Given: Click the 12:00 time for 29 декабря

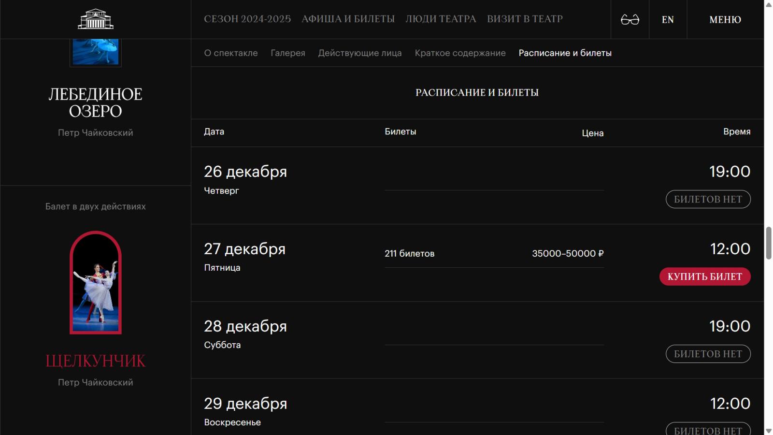Looking at the screenshot, I should [730, 404].
